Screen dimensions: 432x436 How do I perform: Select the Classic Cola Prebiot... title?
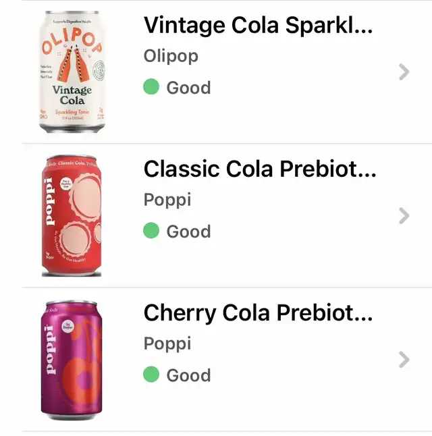260,169
